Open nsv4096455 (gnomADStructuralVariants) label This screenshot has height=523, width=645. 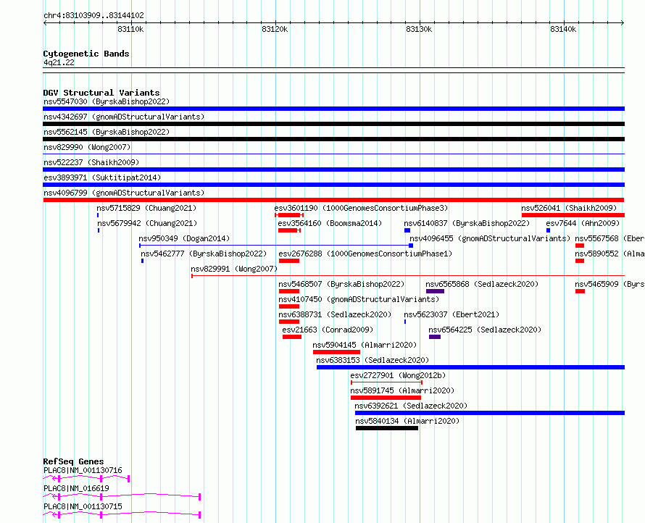coord(491,238)
